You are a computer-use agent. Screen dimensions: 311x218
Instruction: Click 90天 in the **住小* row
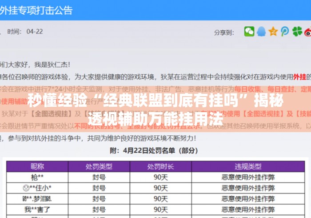pyautogui.click(x=161, y=188)
